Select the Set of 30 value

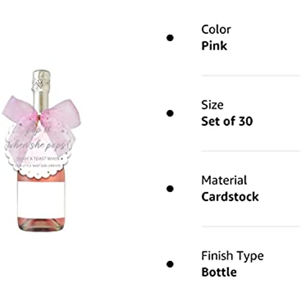(x=227, y=121)
